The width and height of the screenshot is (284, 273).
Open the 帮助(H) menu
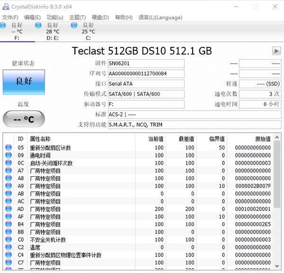coord(124,18)
